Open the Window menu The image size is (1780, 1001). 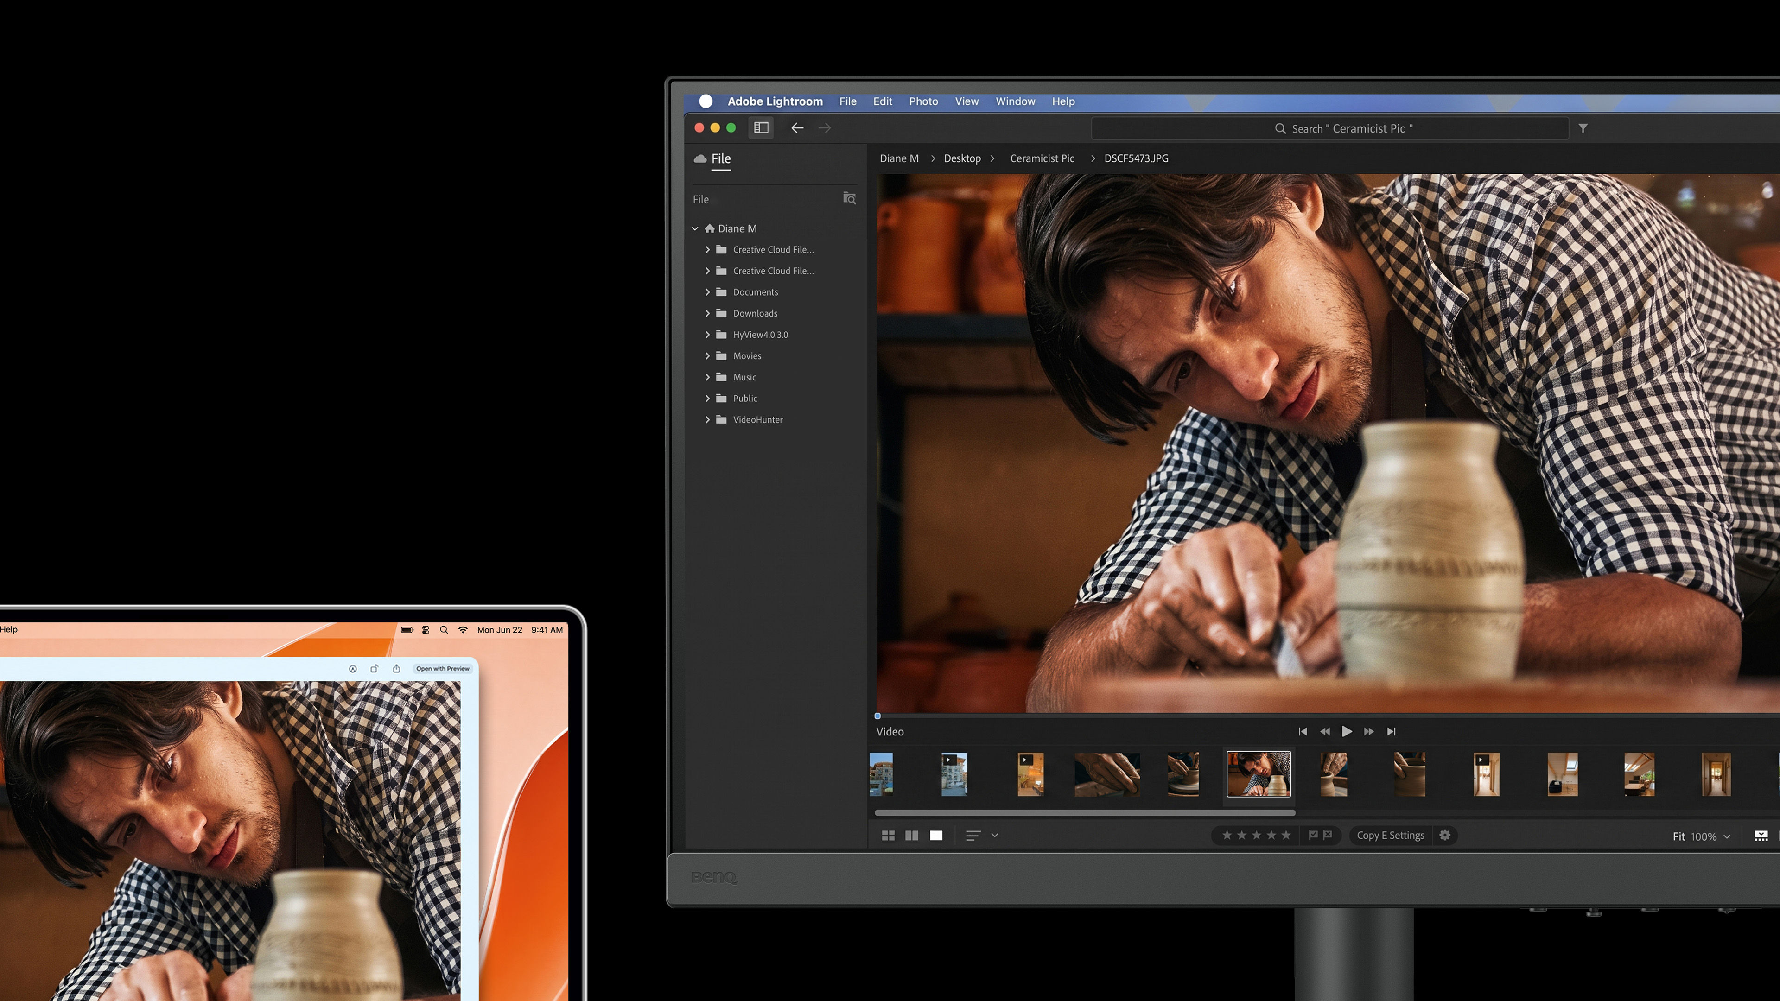(1015, 101)
